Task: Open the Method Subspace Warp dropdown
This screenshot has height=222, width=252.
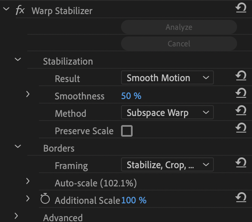Action: [x=167, y=112]
